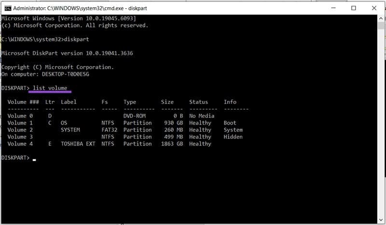Click the 'No Media' status value

point(202,116)
